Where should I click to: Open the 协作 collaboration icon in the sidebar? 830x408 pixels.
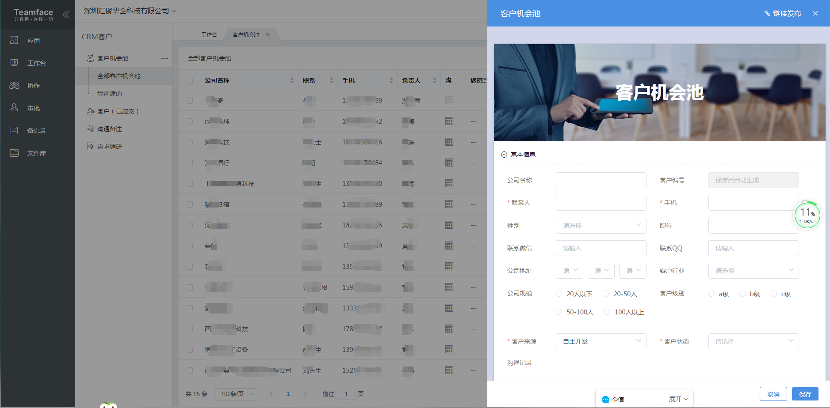point(14,85)
